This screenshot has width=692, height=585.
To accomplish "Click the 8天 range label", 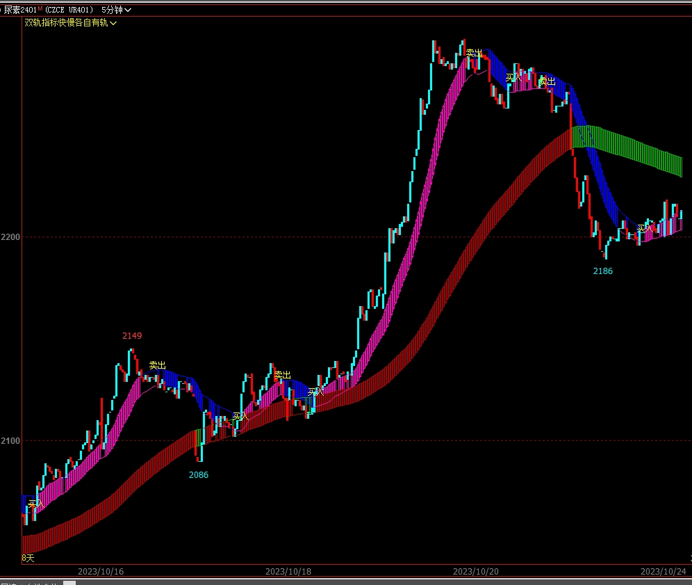I will pyautogui.click(x=28, y=558).
